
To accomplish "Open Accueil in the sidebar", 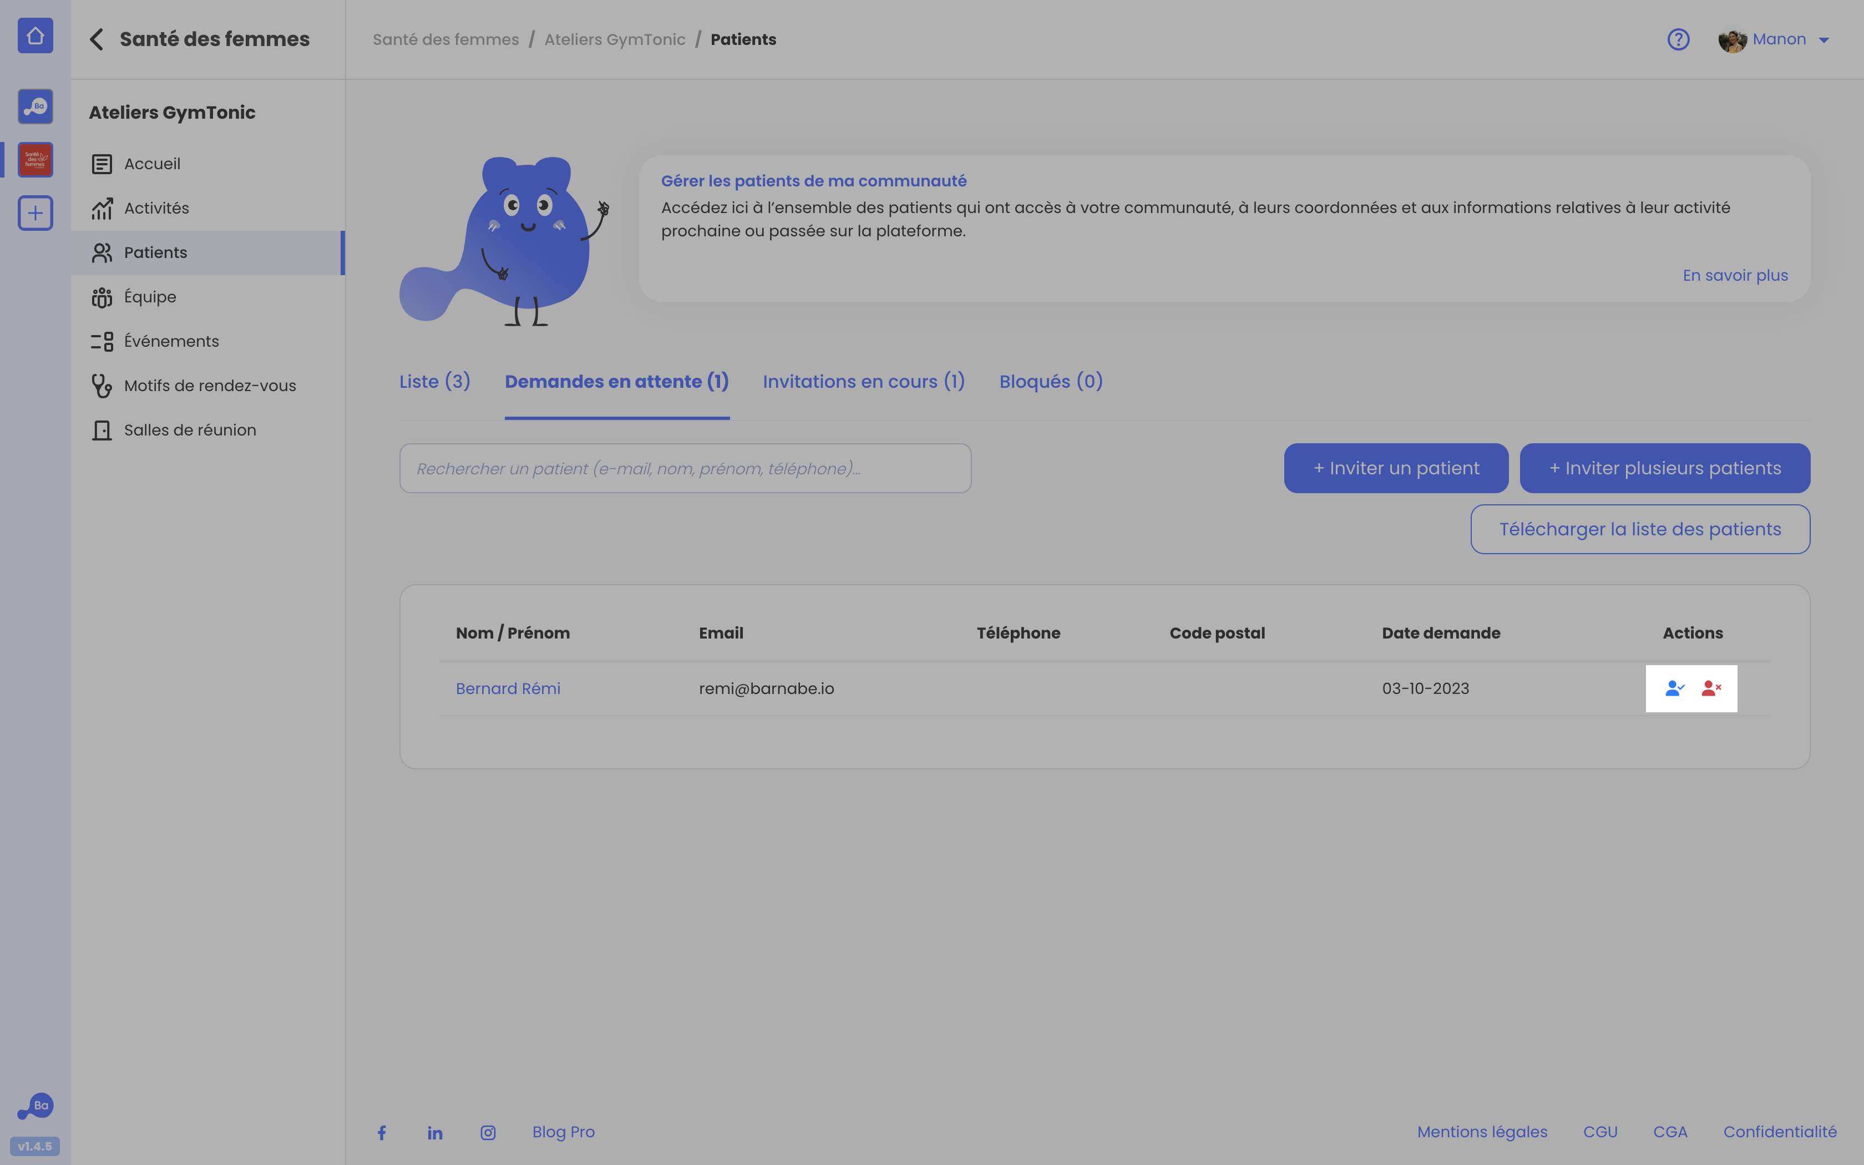I will (208, 164).
